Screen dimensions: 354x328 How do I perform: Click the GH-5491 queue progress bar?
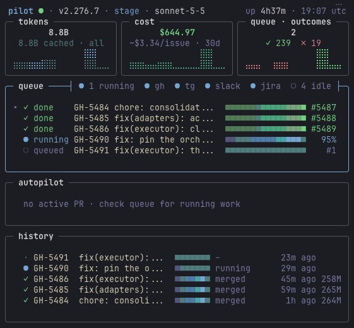click(266, 150)
